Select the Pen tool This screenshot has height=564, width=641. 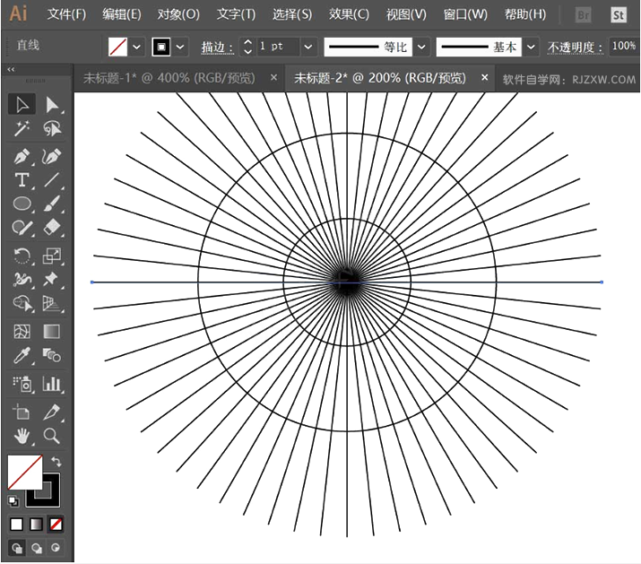23,156
